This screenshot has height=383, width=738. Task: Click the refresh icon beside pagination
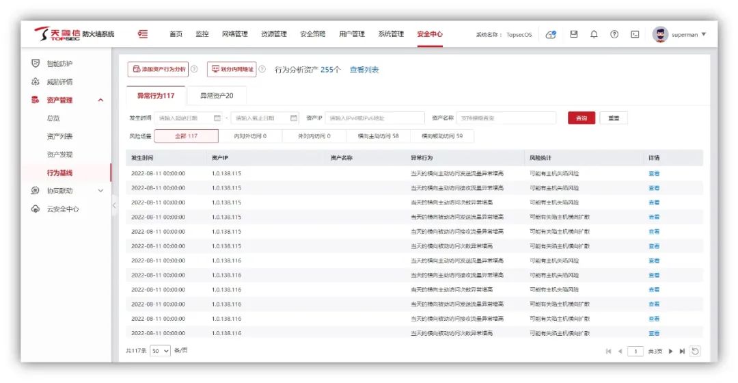[x=695, y=351]
